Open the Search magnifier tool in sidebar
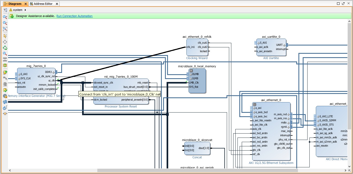The height and width of the screenshot is (174, 353). point(5,54)
